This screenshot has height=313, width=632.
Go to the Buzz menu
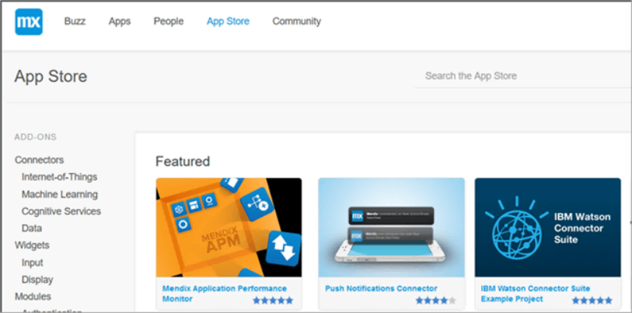[75, 21]
